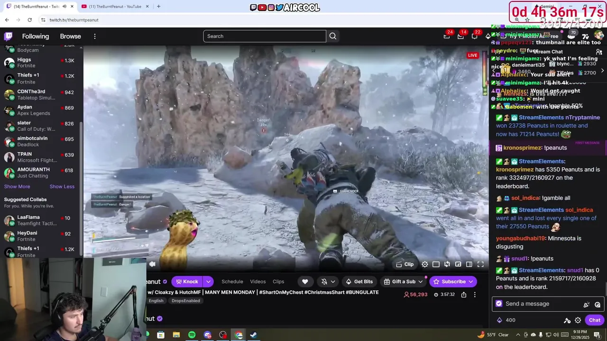Open channel points balance 400

506,320
